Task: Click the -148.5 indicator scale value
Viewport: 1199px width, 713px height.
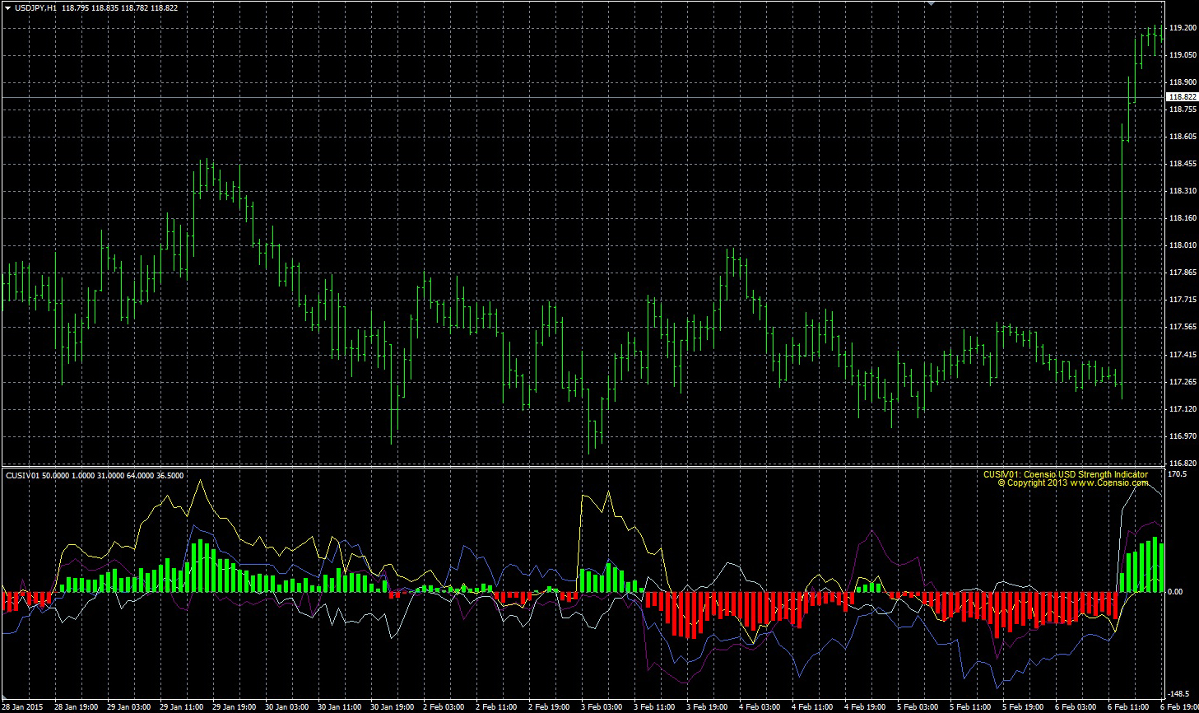Action: (1178, 694)
